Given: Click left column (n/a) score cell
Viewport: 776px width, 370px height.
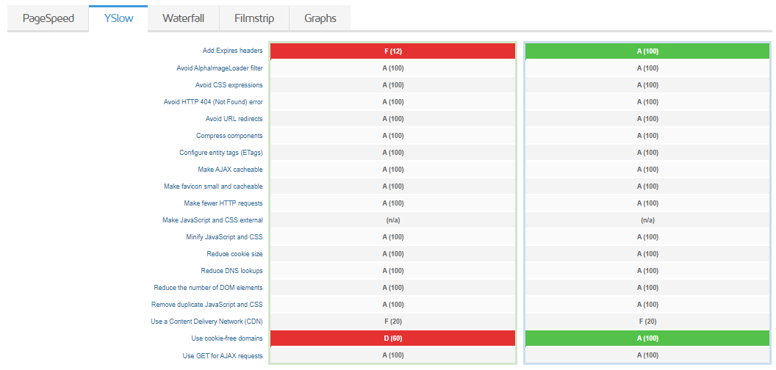Looking at the screenshot, I should pyautogui.click(x=393, y=220).
